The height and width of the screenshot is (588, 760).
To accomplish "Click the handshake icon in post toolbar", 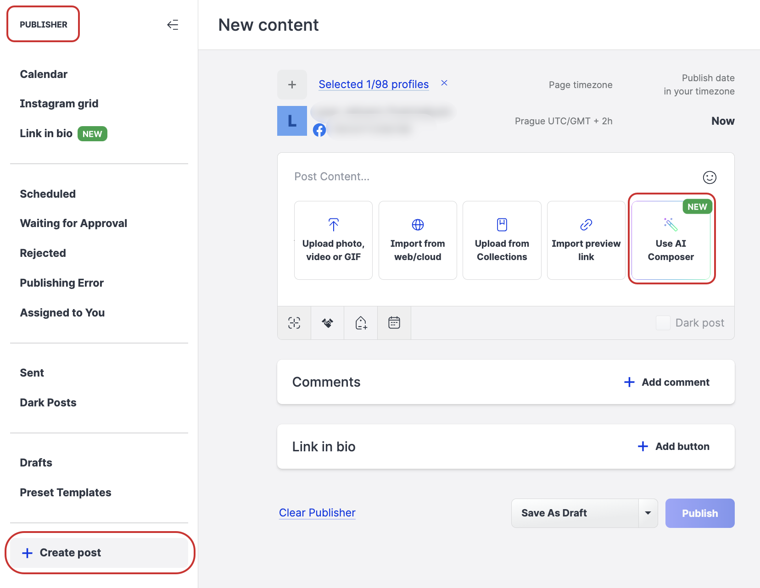I will (327, 323).
